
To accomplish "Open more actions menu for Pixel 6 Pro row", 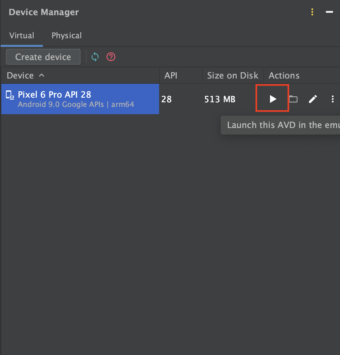I will (332, 99).
